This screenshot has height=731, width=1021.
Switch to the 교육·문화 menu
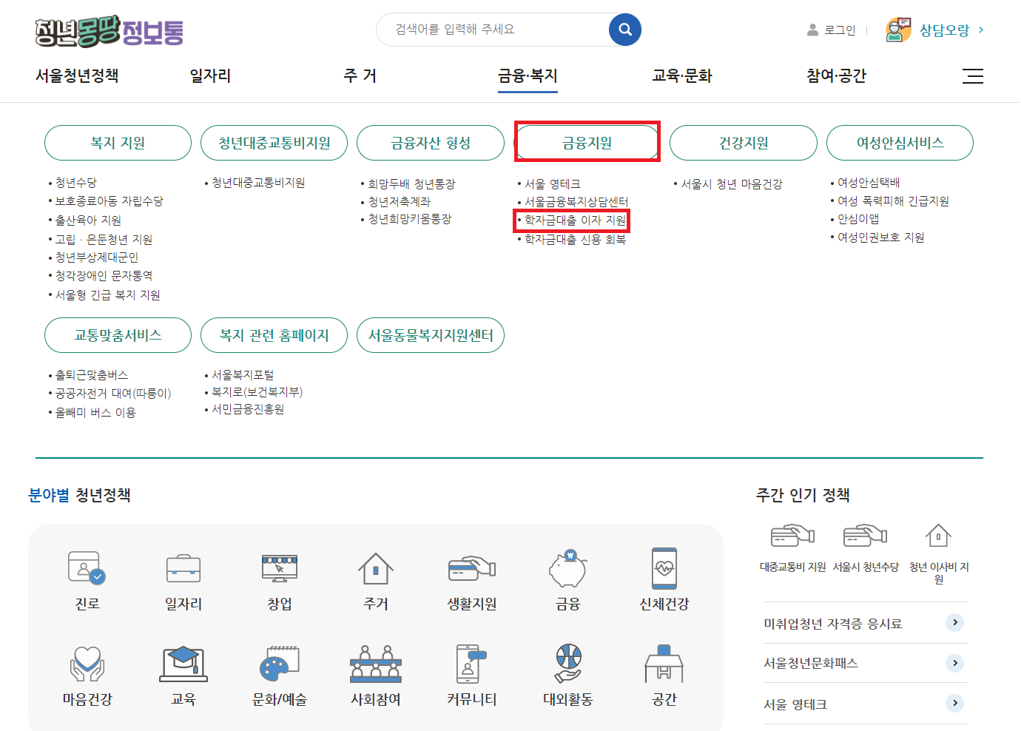point(681,75)
